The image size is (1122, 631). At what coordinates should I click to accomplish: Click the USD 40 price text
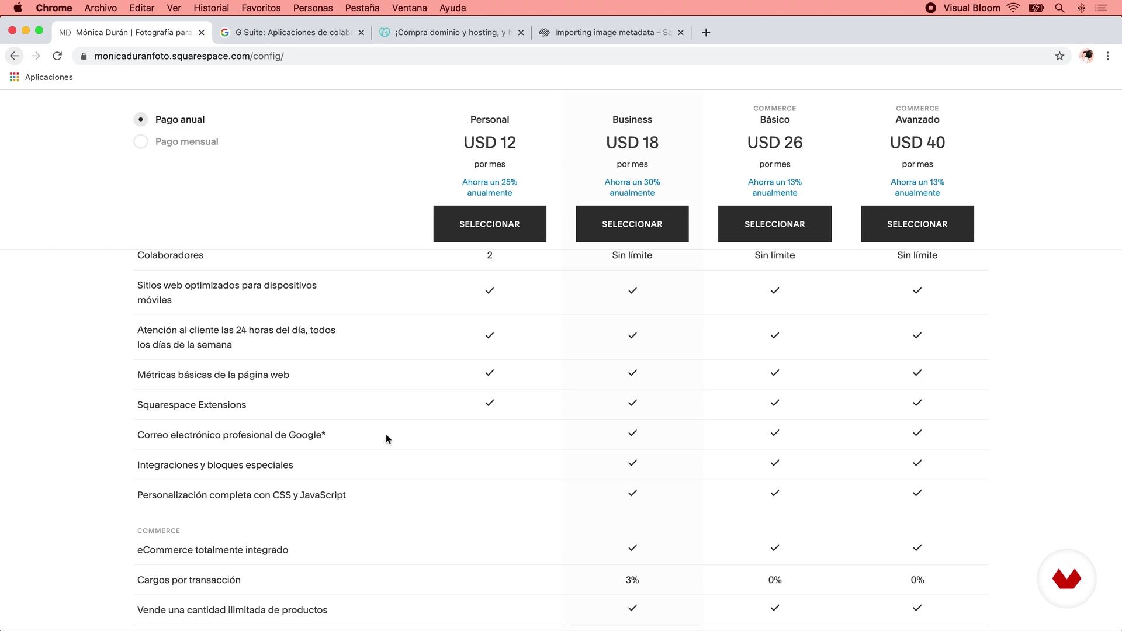(917, 143)
